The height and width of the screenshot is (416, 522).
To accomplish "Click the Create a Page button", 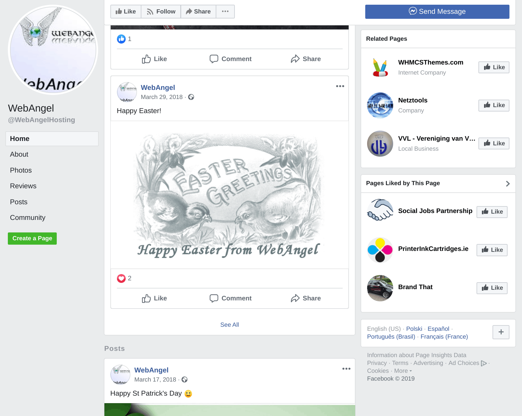I will click(x=32, y=238).
